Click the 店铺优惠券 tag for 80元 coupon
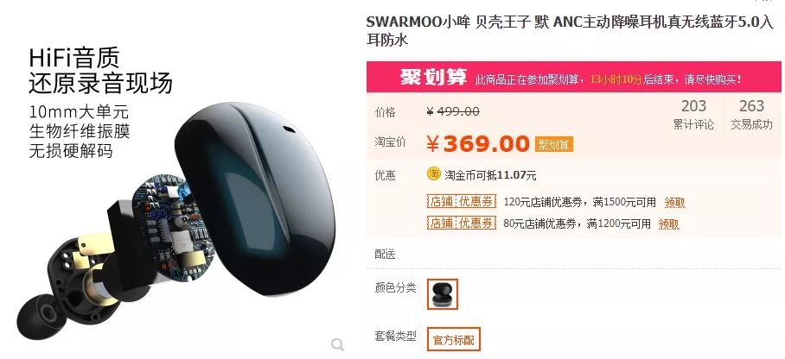 click(461, 223)
